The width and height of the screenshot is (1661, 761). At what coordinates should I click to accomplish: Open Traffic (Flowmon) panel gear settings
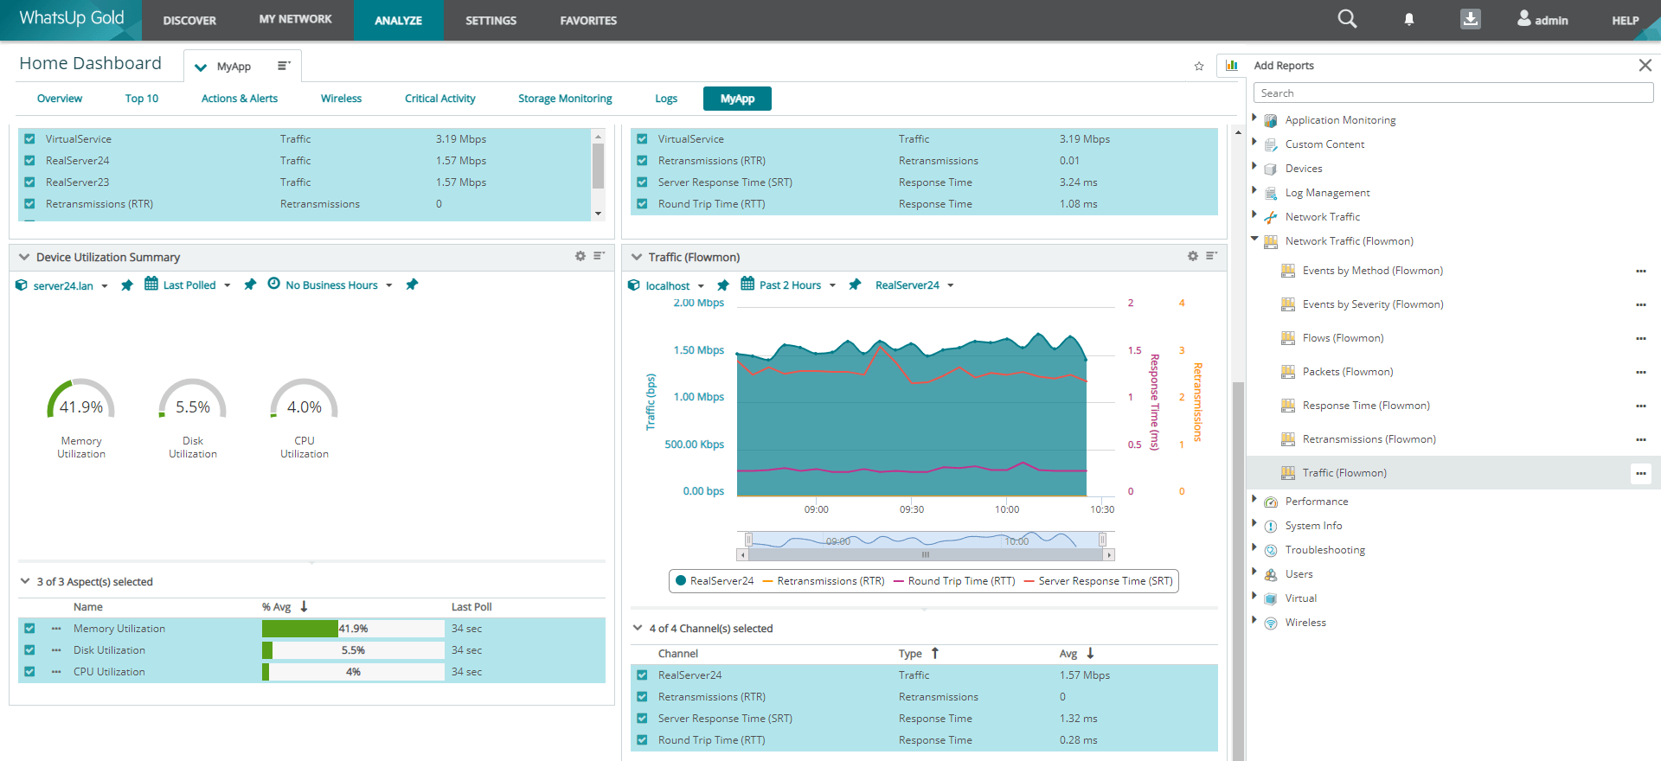(1193, 257)
